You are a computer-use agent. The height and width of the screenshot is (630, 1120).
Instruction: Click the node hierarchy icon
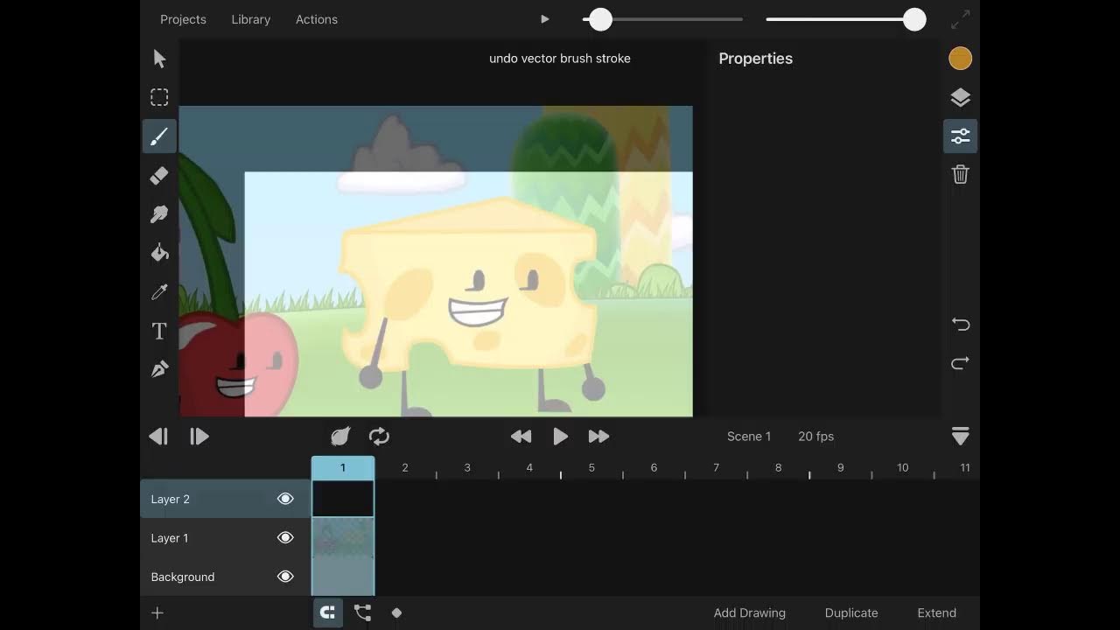click(362, 612)
